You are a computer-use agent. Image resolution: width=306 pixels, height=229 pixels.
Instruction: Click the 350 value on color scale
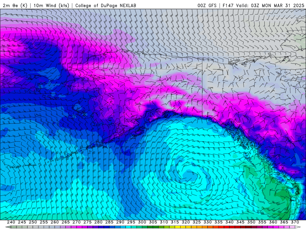pyautogui.click(x=251, y=222)
